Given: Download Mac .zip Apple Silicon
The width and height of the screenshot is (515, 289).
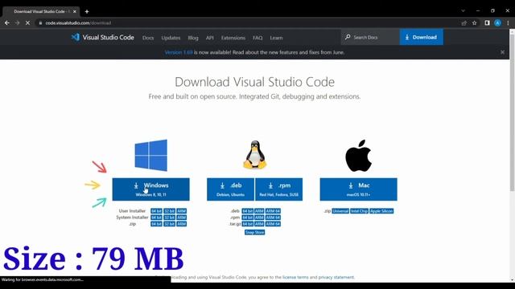Looking at the screenshot, I should tap(381, 211).
